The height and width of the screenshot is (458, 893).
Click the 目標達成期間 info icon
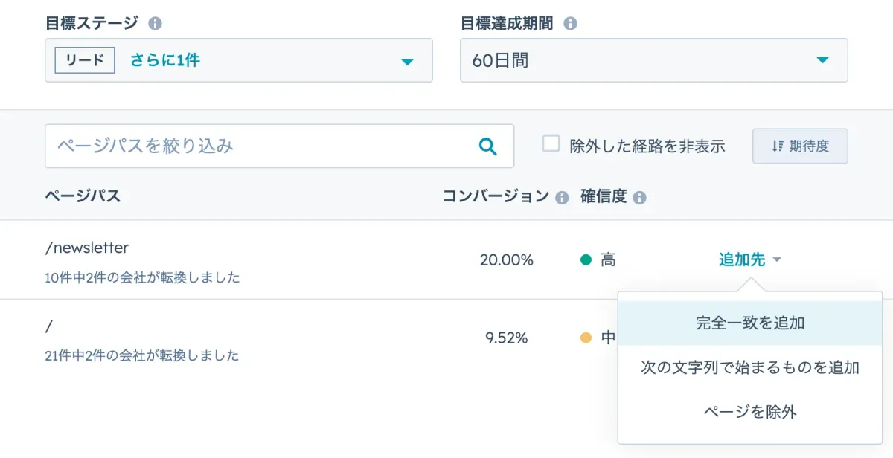point(570,23)
